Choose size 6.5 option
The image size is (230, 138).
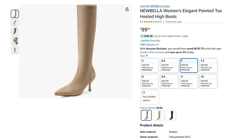pyautogui.click(x=169, y=65)
